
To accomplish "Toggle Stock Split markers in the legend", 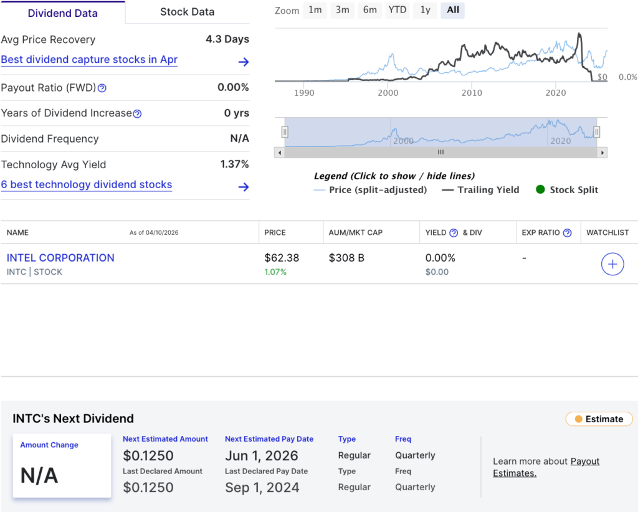I will [567, 190].
